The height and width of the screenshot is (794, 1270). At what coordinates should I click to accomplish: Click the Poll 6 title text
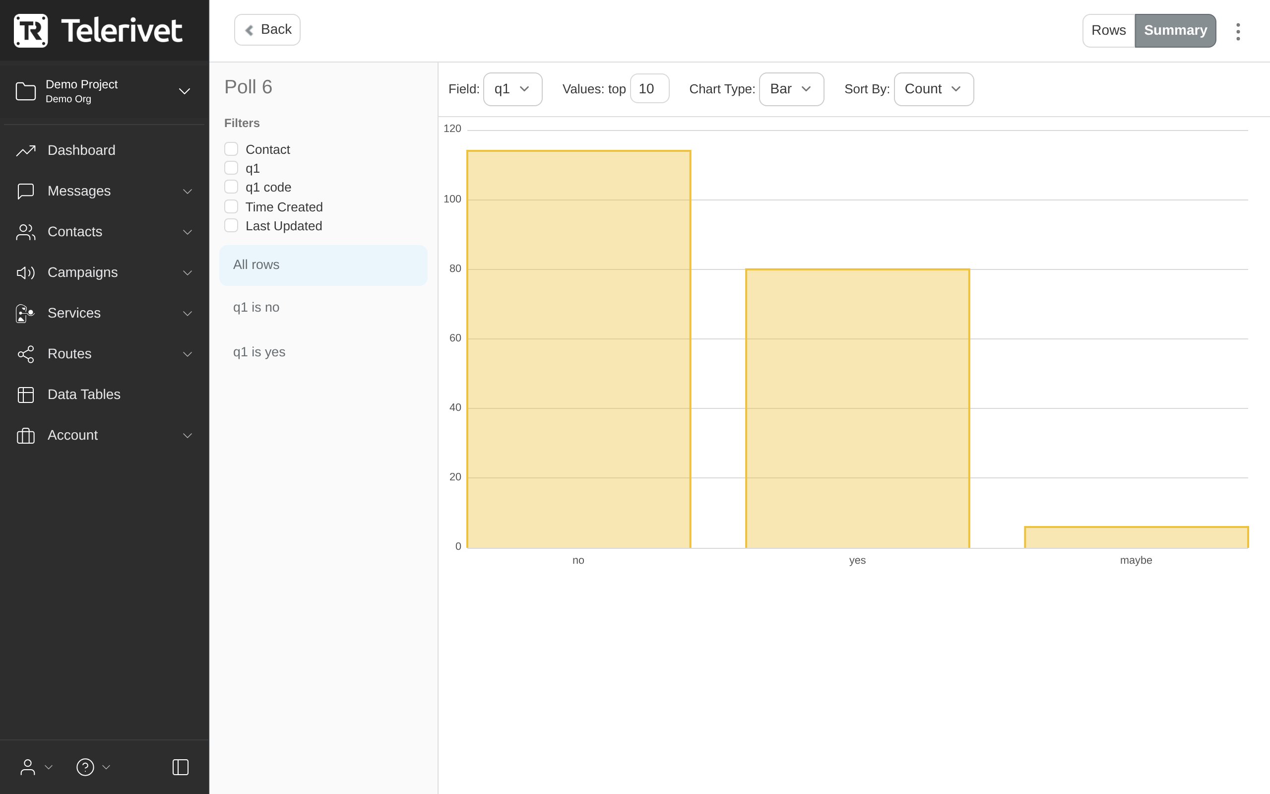coord(248,87)
